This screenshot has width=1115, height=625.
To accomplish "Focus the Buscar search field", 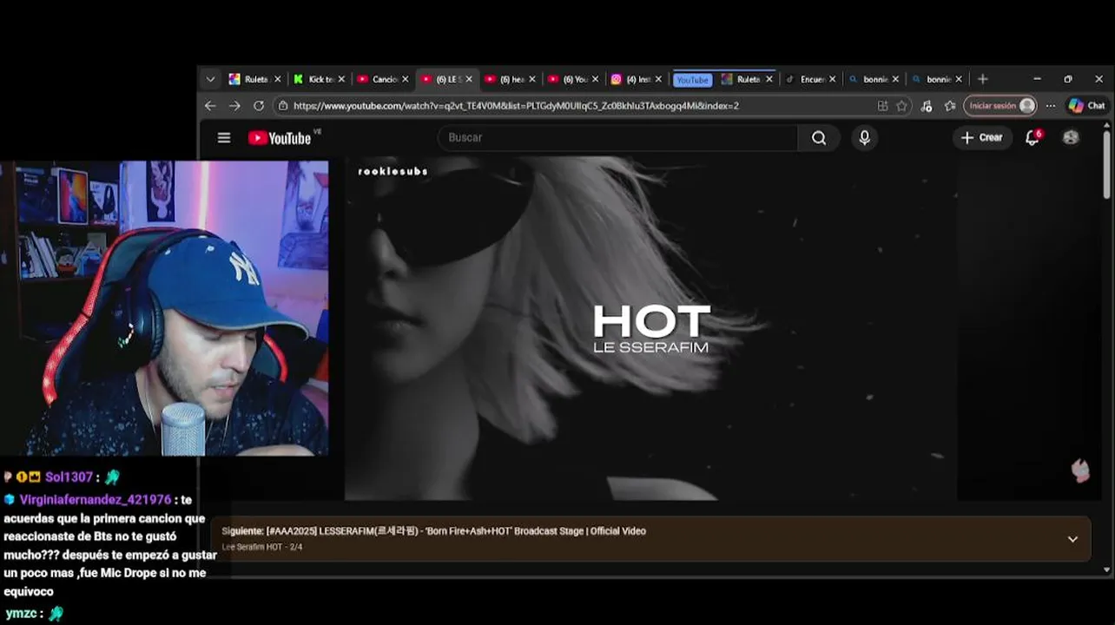I will (x=617, y=138).
